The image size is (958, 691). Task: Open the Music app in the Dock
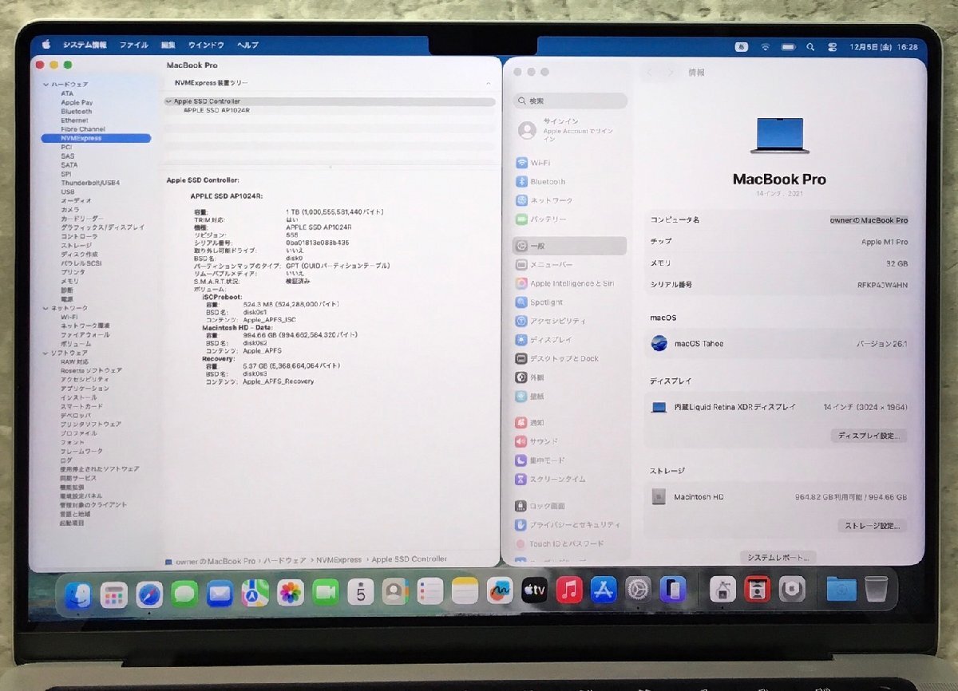(568, 590)
